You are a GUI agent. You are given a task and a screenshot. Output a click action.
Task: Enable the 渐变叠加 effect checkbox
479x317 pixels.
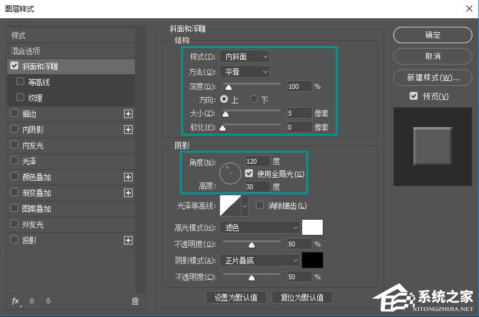pyautogui.click(x=15, y=192)
